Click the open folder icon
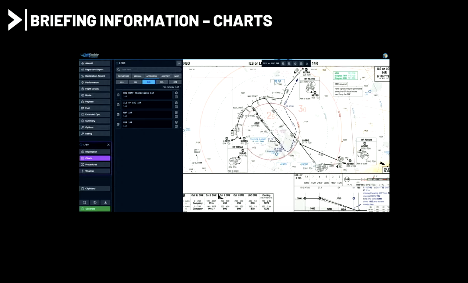The image size is (468, 283). click(x=95, y=202)
